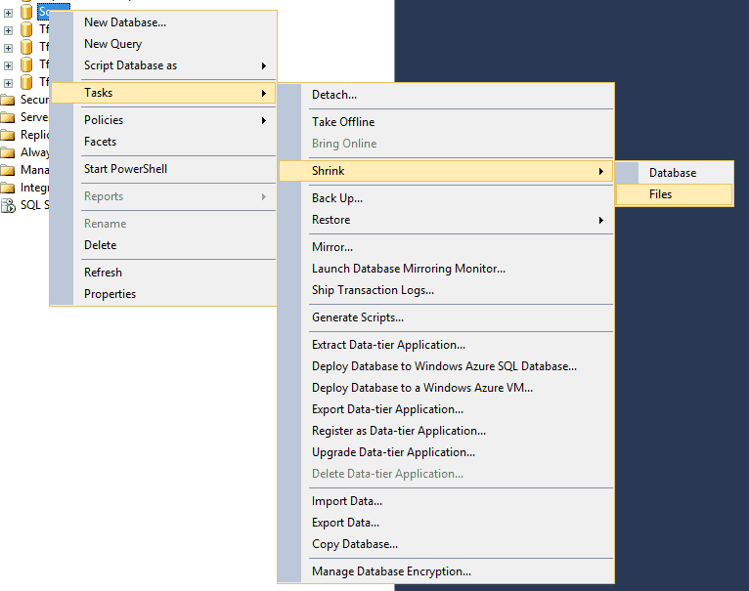Select Deploy Database to Windows Azure SQL Database...
The width and height of the screenshot is (749, 591).
pyautogui.click(x=446, y=366)
